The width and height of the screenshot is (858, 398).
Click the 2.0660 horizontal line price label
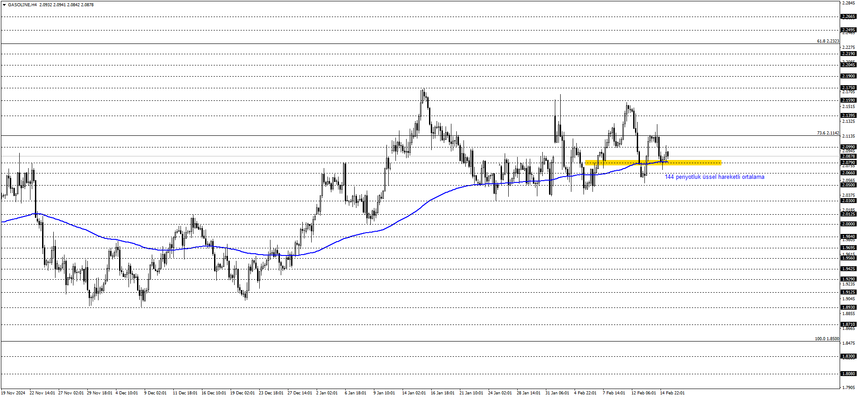(x=849, y=173)
